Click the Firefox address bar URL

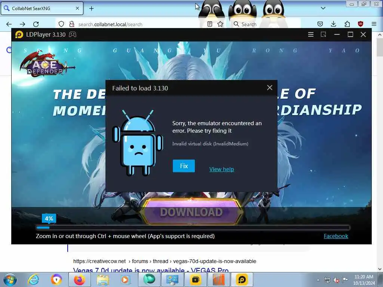click(110, 24)
